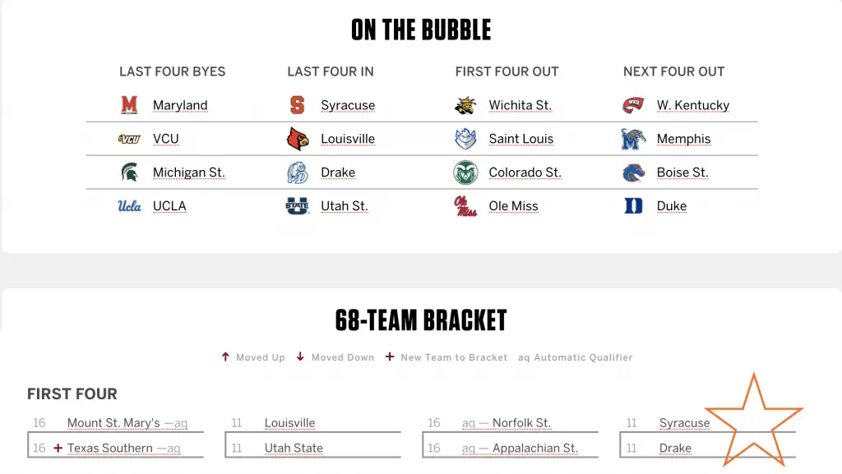Select Norfolk St. in First Four bracket

click(521, 423)
